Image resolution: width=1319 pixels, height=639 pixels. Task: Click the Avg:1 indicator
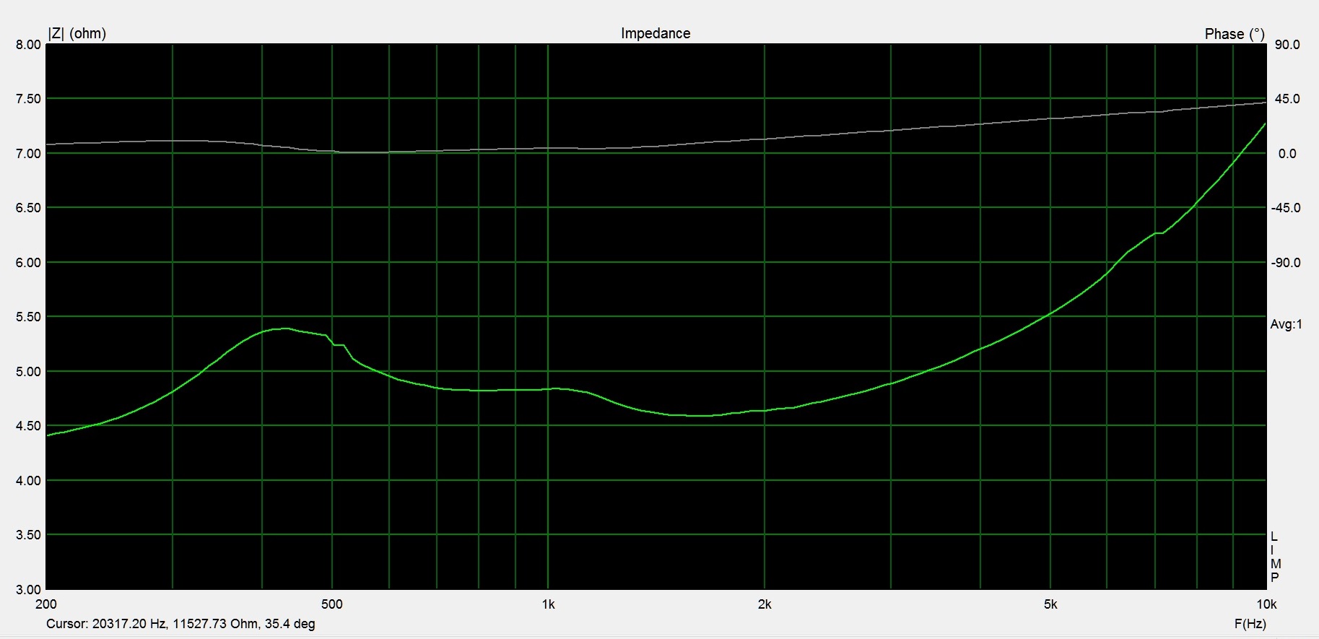(1286, 325)
